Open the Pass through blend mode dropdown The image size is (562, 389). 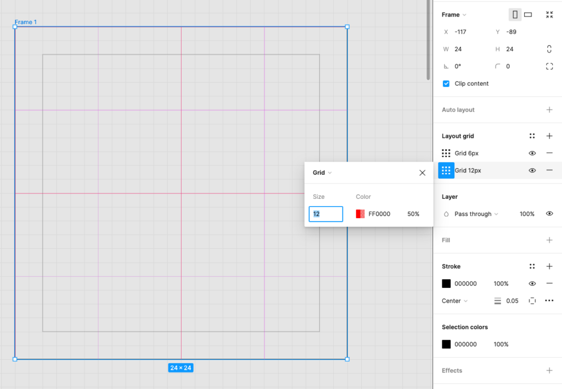pyautogui.click(x=476, y=214)
